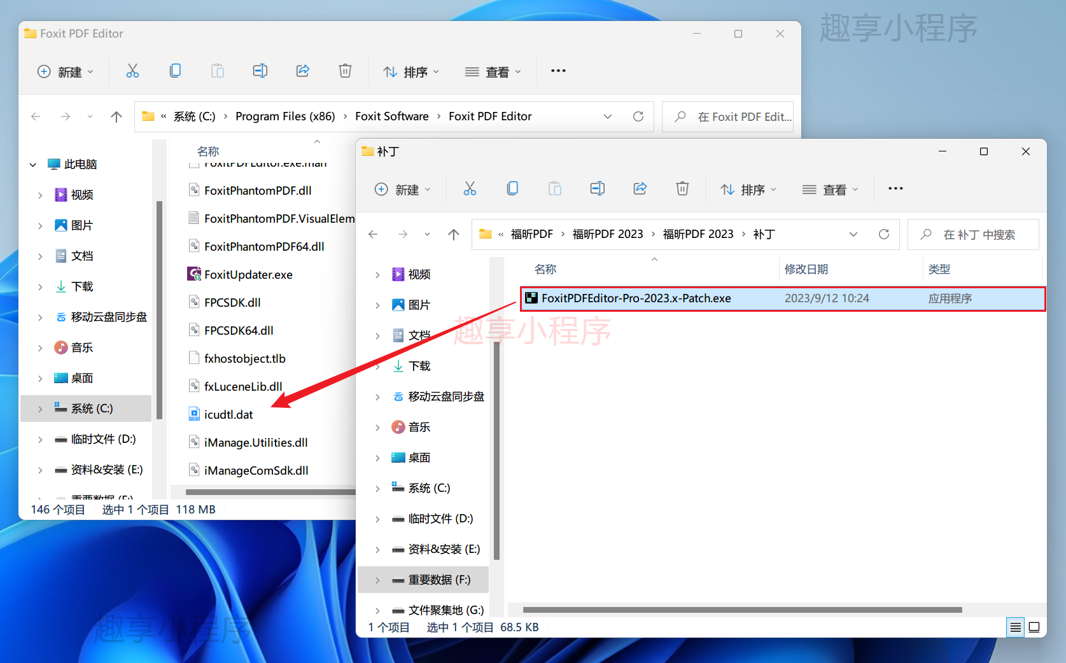Click 补丁 sidebar vertical scrollbar

(x=497, y=450)
